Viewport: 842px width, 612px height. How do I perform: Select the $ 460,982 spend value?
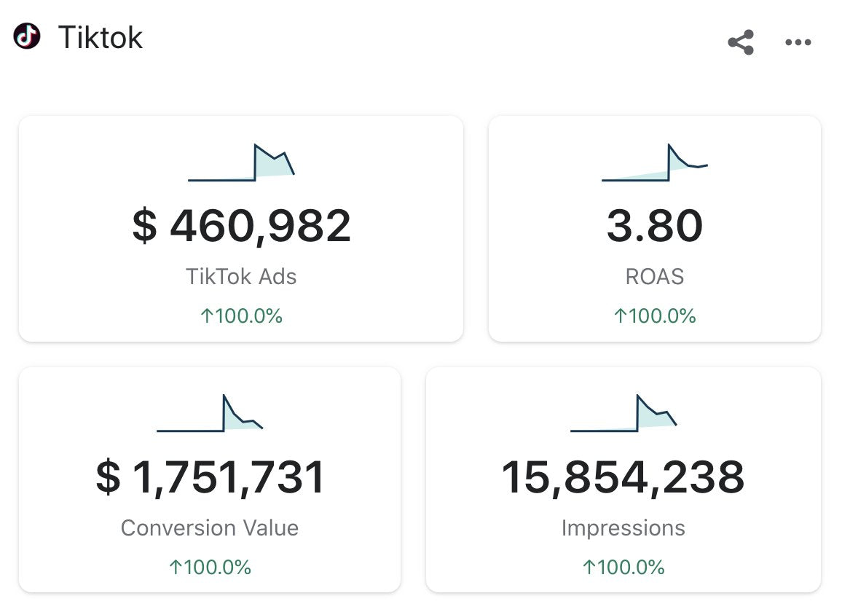241,226
